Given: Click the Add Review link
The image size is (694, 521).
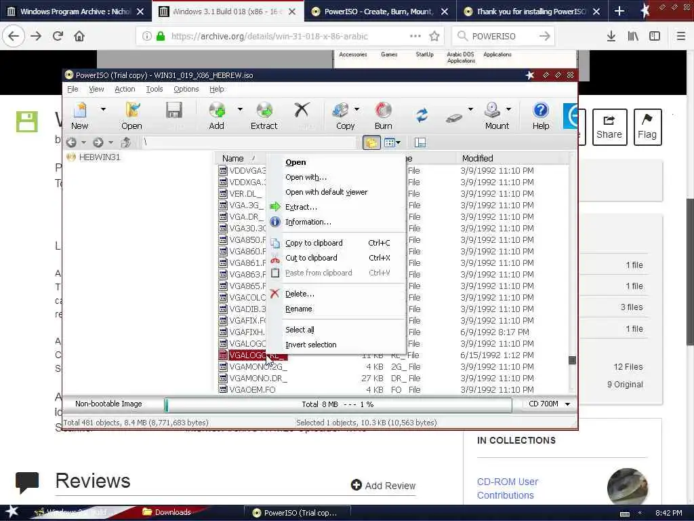Looking at the screenshot, I should click(384, 486).
